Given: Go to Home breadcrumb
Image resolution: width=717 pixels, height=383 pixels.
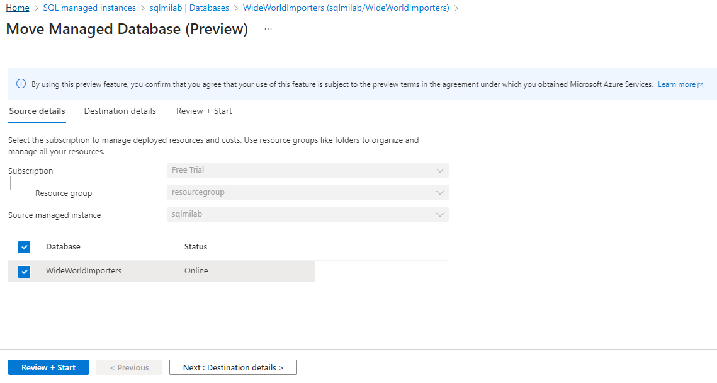Looking at the screenshot, I should [18, 8].
